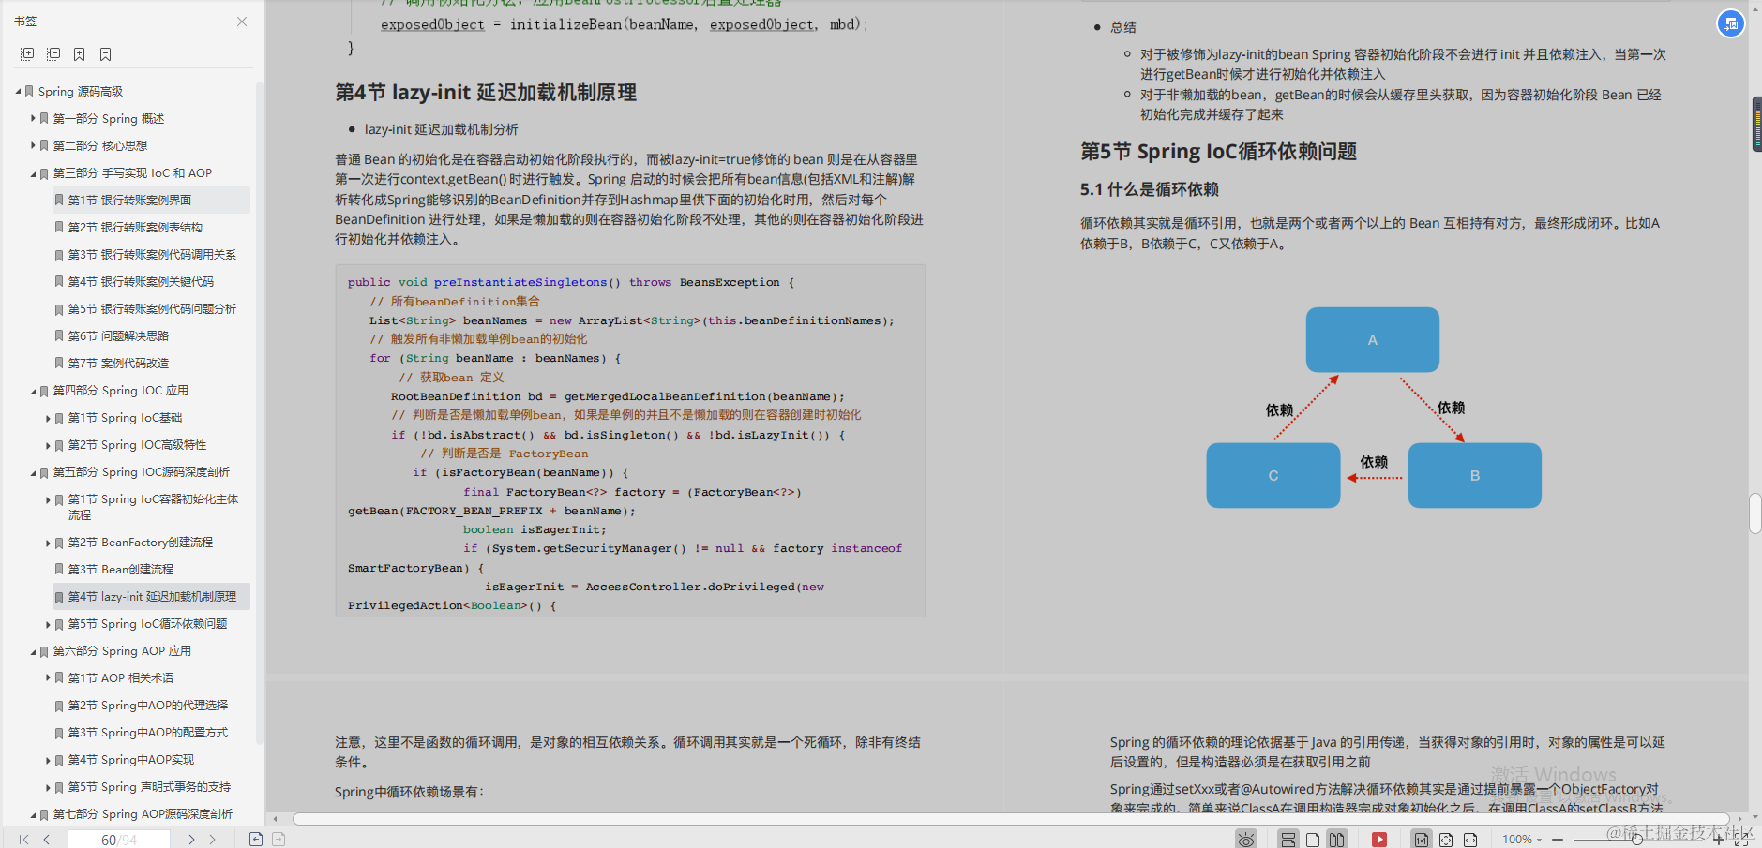This screenshot has height=848, width=1762.
Task: Select bookmark 第4节 lazy-init 延迟加载机制原理
Action: click(152, 597)
